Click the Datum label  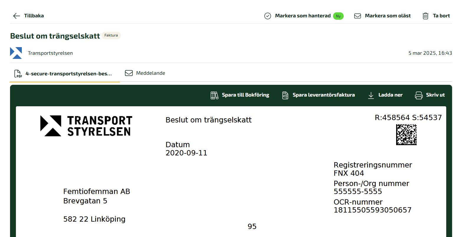178,145
